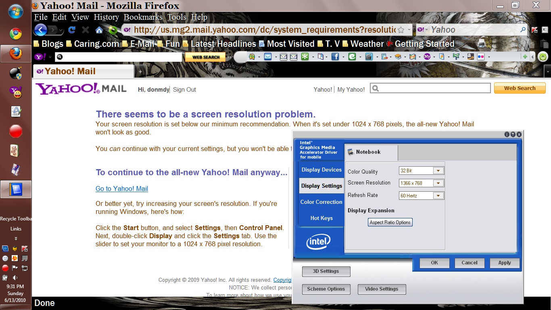Expand the Links toolbar chevron

tap(16, 238)
